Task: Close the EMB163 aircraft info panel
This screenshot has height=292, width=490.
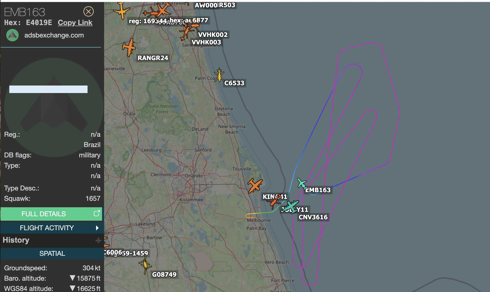Action: pos(89,11)
